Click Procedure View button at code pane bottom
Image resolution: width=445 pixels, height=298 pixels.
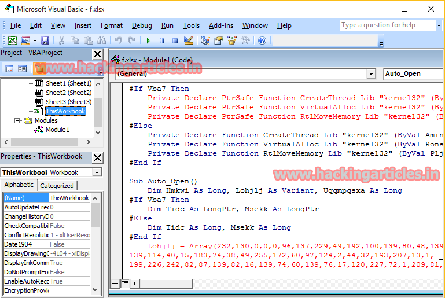click(115, 283)
